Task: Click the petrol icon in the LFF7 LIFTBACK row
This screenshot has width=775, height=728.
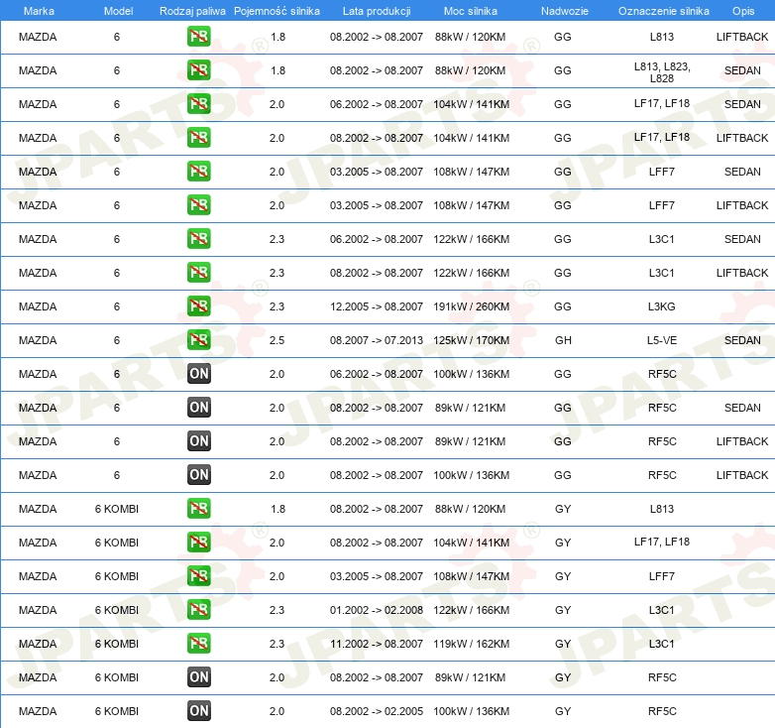Action: (198, 204)
